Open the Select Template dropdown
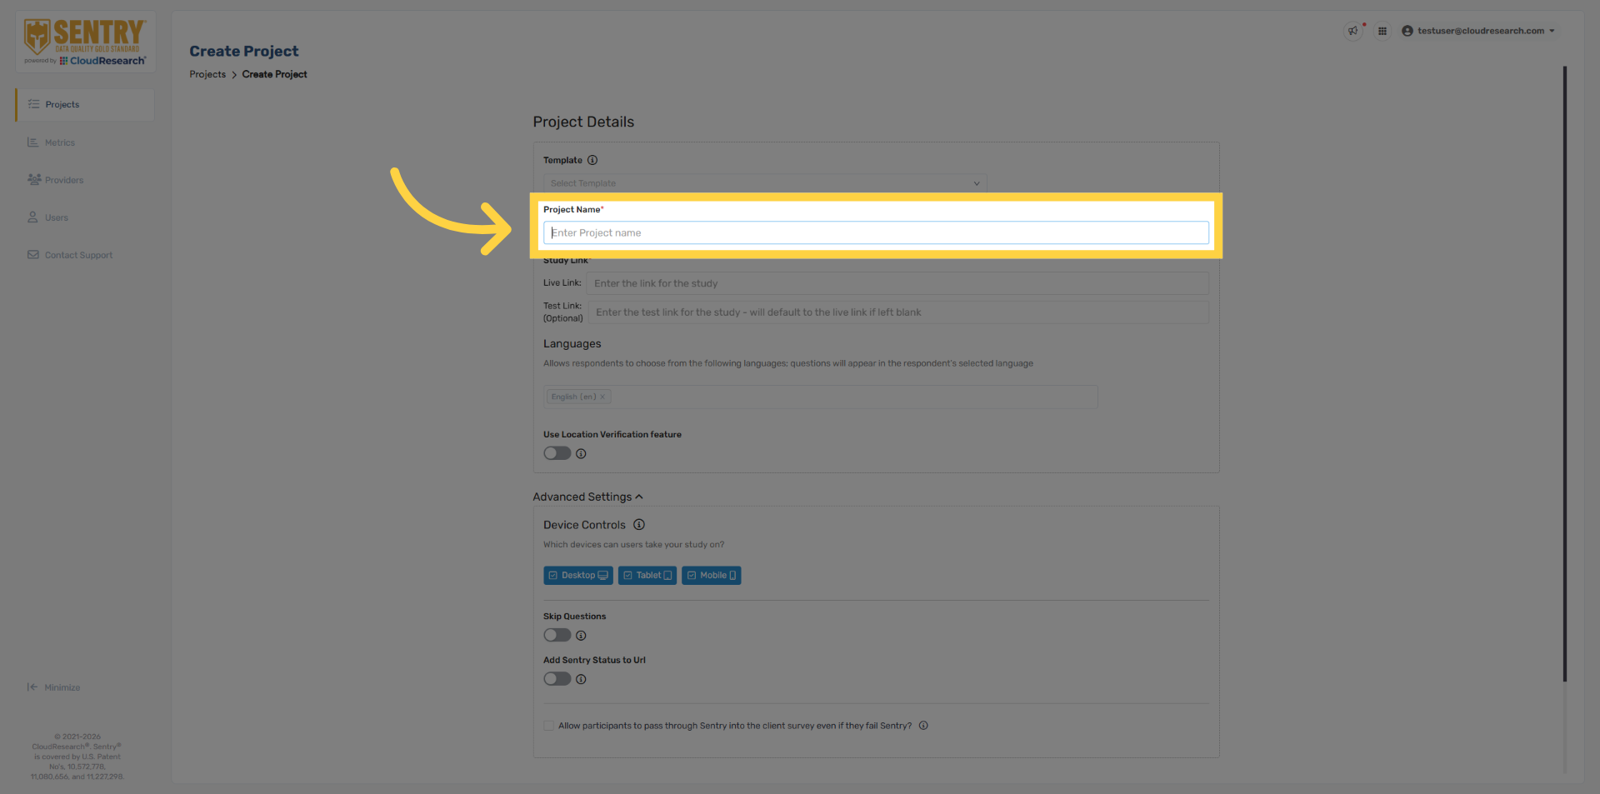Screen dimensions: 1600x794 (x=763, y=182)
